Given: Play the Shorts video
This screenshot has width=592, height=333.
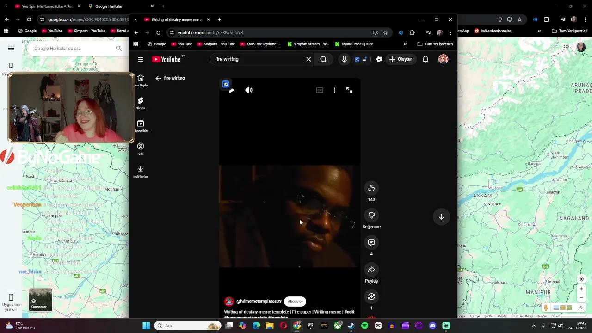Looking at the screenshot, I should [232, 90].
